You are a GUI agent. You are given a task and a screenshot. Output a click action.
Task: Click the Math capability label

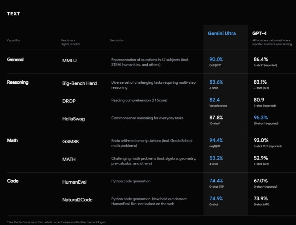(12, 140)
